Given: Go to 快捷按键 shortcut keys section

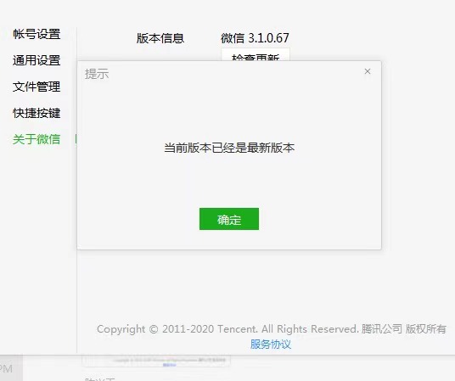Looking at the screenshot, I should click(37, 113).
